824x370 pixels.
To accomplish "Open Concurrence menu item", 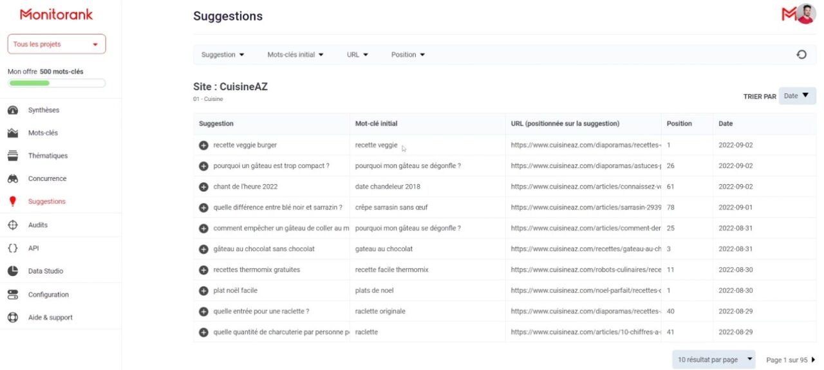I will coord(47,179).
